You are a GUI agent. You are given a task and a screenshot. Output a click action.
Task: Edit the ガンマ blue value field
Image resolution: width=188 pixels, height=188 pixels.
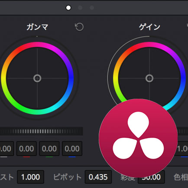click(72, 149)
